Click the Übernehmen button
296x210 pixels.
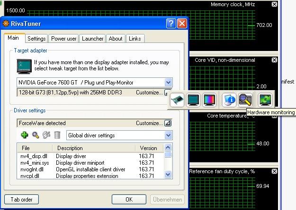click(x=168, y=200)
